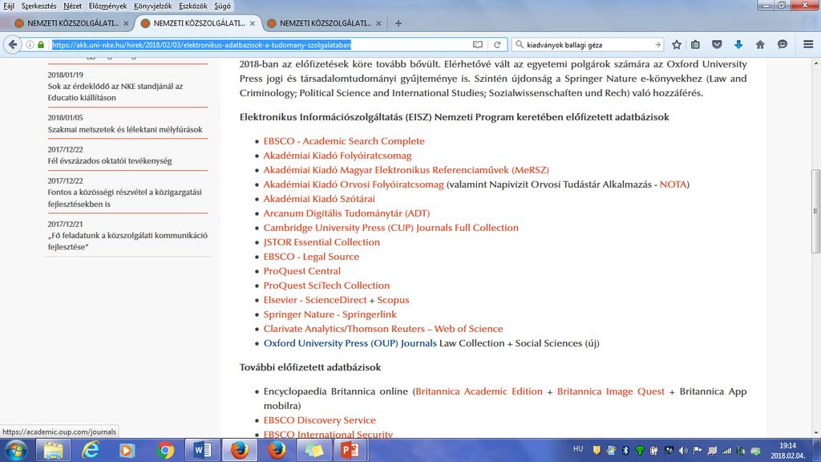Launch Internet Explorer from taskbar
This screenshot has width=821, height=462.
(x=91, y=451)
